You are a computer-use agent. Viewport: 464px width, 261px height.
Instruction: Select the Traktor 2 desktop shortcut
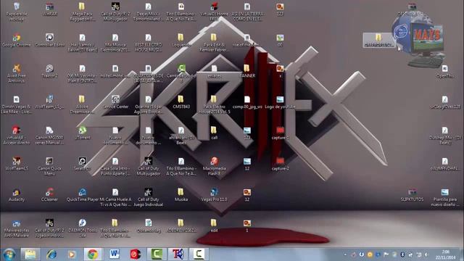pyautogui.click(x=49, y=71)
